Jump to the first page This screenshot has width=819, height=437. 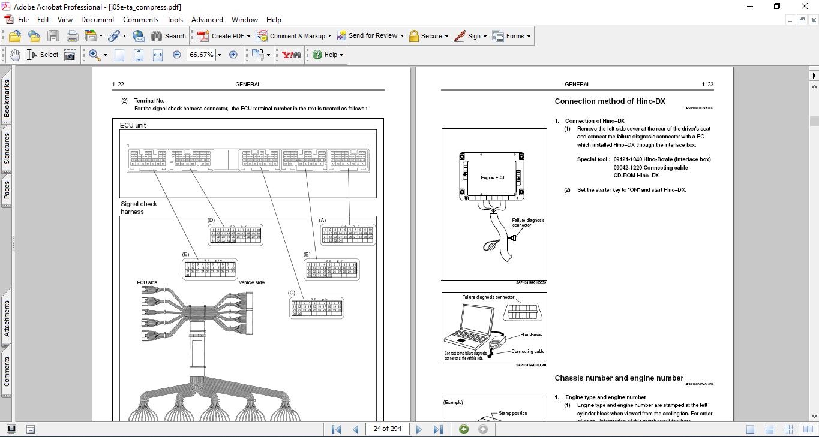point(336,429)
